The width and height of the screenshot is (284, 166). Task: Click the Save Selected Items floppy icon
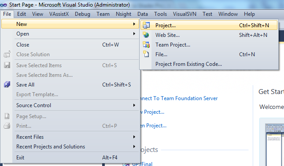[x=7, y=65]
